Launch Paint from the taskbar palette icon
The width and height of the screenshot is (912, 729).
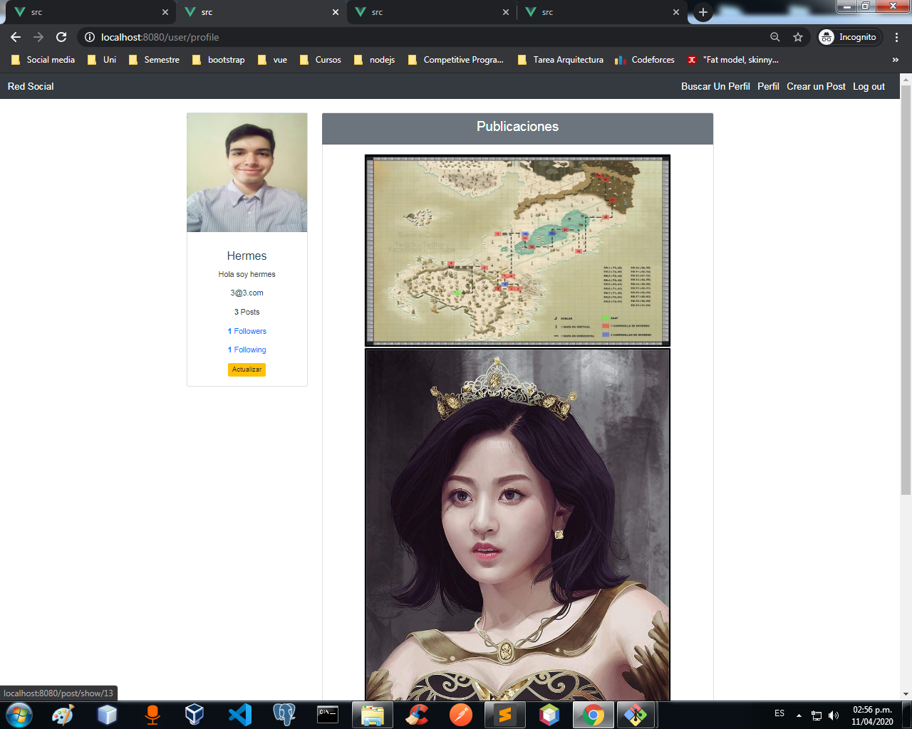pos(63,715)
